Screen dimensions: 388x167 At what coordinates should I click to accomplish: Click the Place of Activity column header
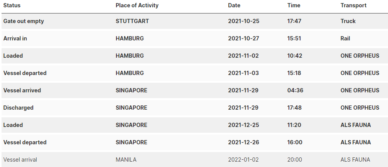click(137, 5)
